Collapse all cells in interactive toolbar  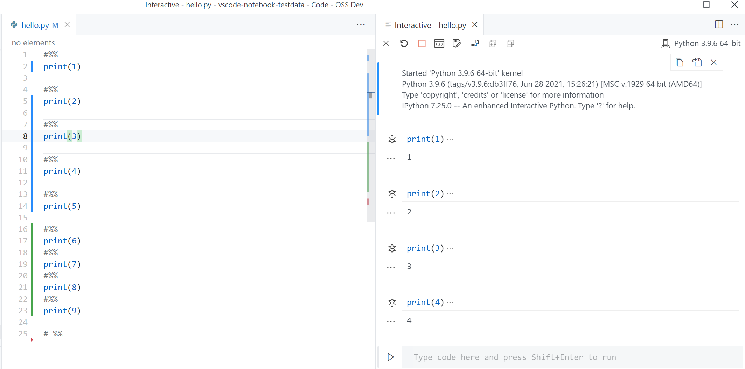pos(510,43)
